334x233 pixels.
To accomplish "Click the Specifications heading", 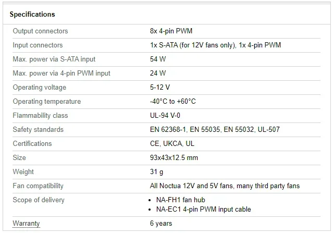I will point(32,14).
